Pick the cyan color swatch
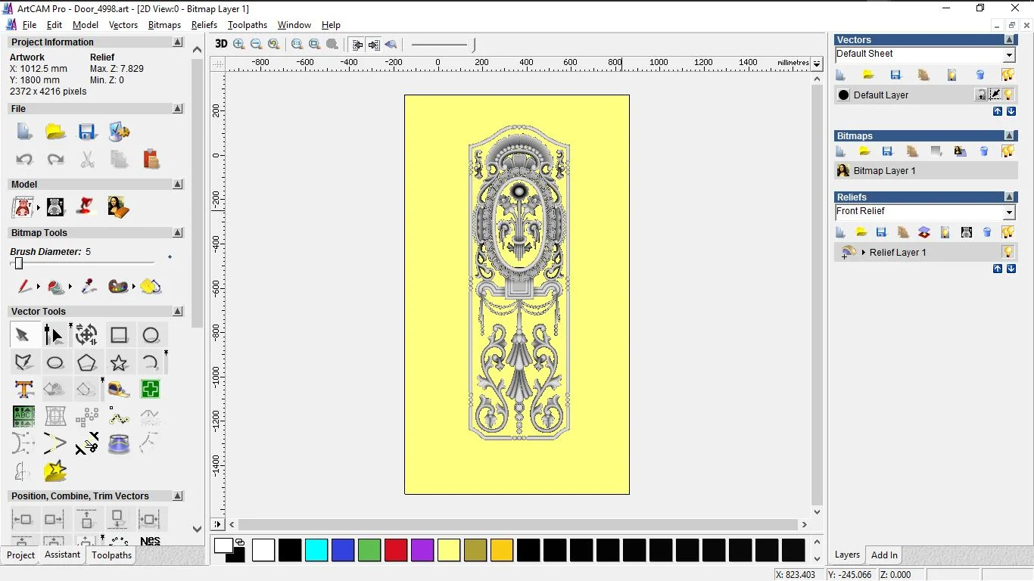 pos(316,550)
